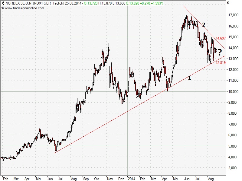Click the trendline label number 2
Image resolution: width=242 pixels, height=181 pixels.
[204, 25]
